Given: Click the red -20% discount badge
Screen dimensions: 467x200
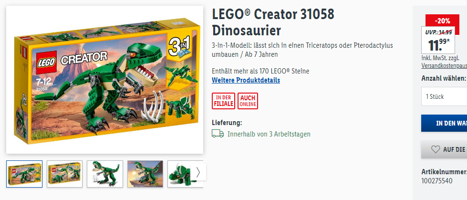Looking at the screenshot, I should tap(442, 21).
